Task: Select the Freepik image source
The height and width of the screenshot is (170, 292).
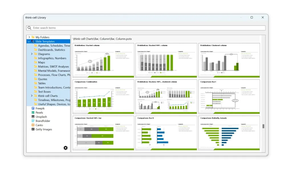Action: [x=40, y=108]
